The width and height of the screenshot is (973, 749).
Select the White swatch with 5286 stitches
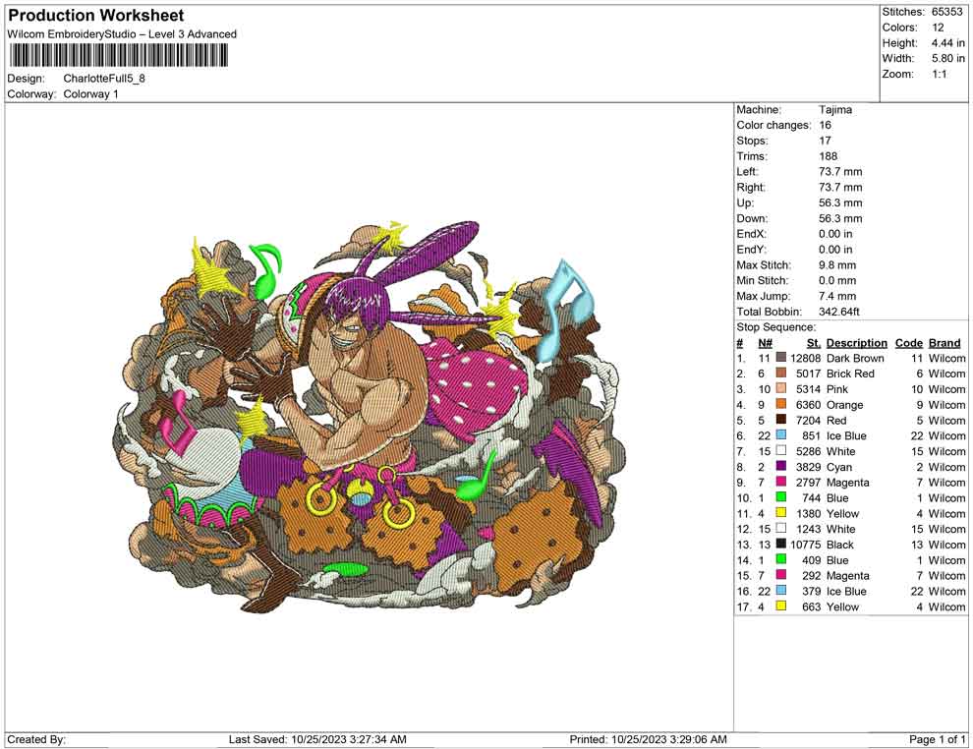781,451
